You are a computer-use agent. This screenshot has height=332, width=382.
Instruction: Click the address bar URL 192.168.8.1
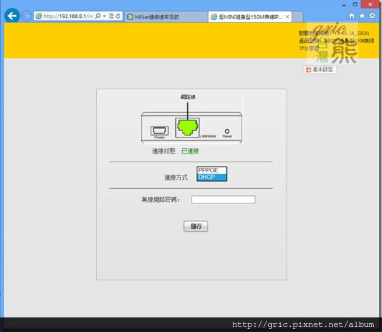[68, 16]
